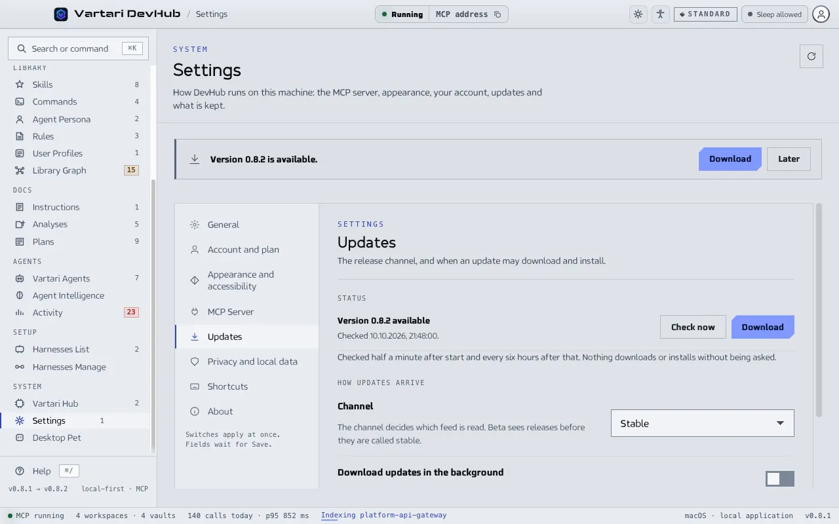Open Plans in the sidebar
The height and width of the screenshot is (524, 839).
tap(75, 242)
